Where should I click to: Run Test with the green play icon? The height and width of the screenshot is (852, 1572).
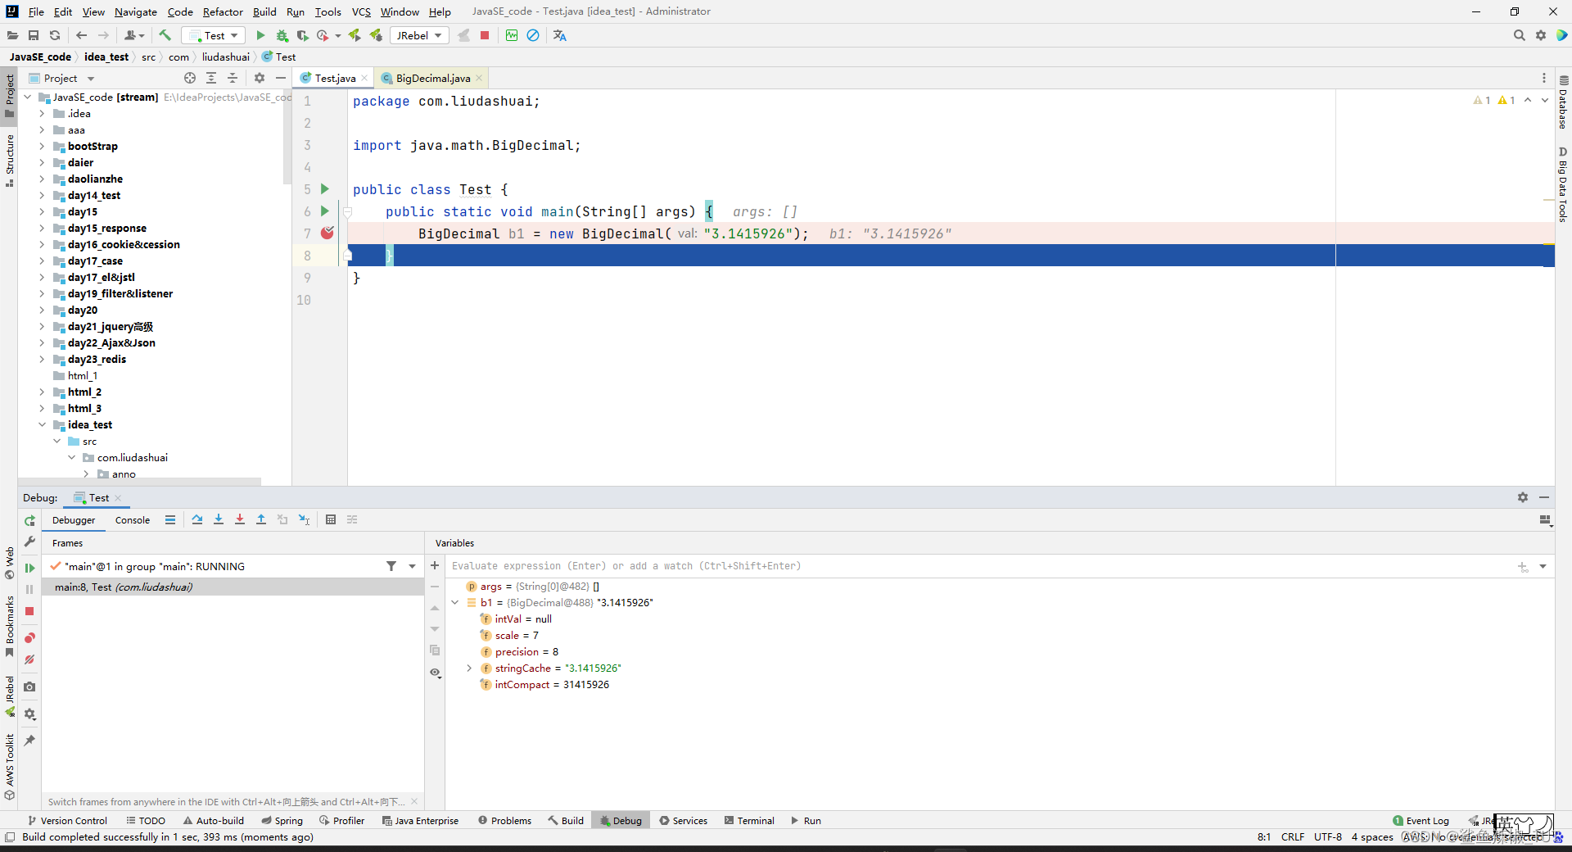[x=260, y=35]
